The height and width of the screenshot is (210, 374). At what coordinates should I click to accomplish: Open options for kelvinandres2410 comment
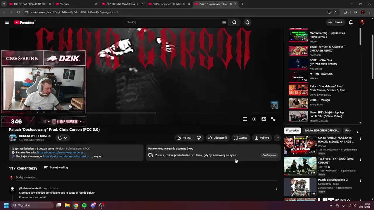[277, 188]
